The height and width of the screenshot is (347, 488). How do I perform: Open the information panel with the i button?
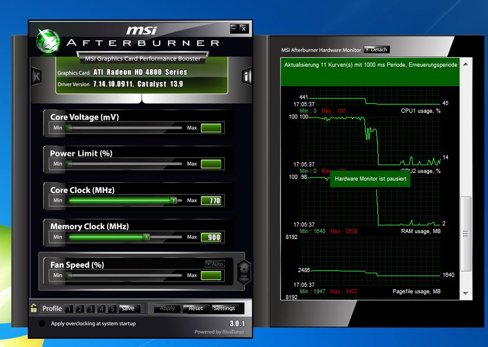pos(247,76)
